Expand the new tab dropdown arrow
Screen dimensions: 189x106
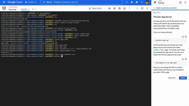(x=35, y=9)
